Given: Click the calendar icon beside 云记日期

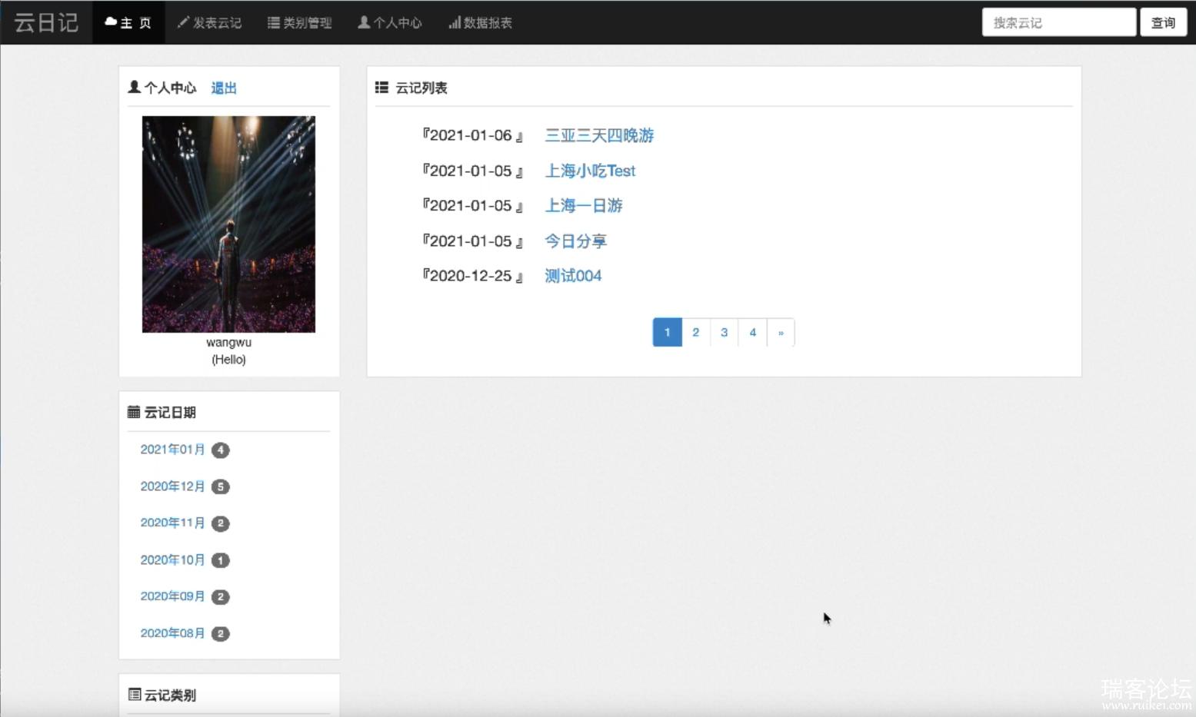Looking at the screenshot, I should tap(134, 412).
